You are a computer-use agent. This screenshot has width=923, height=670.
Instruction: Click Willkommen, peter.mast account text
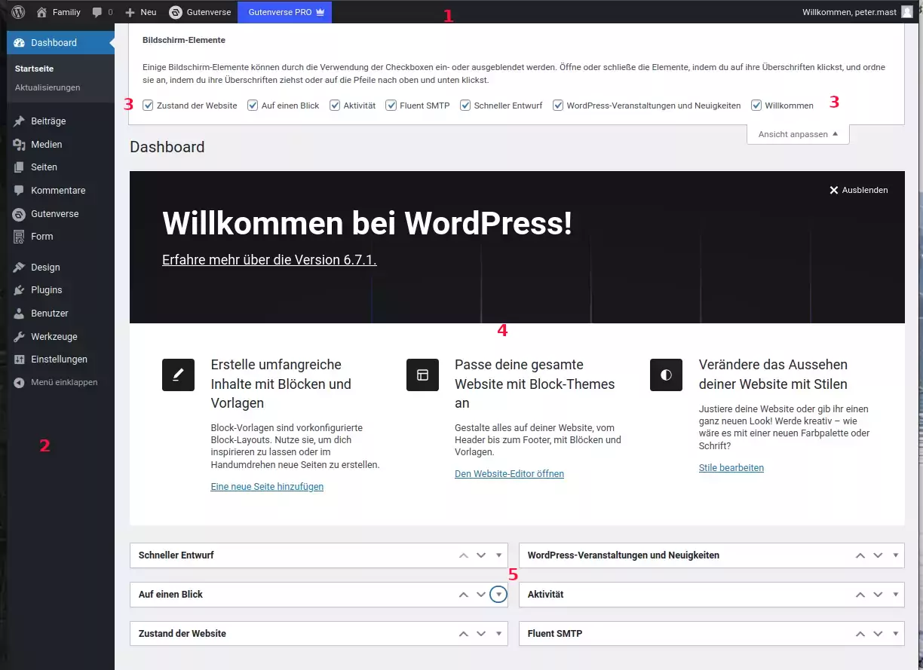[x=850, y=12]
